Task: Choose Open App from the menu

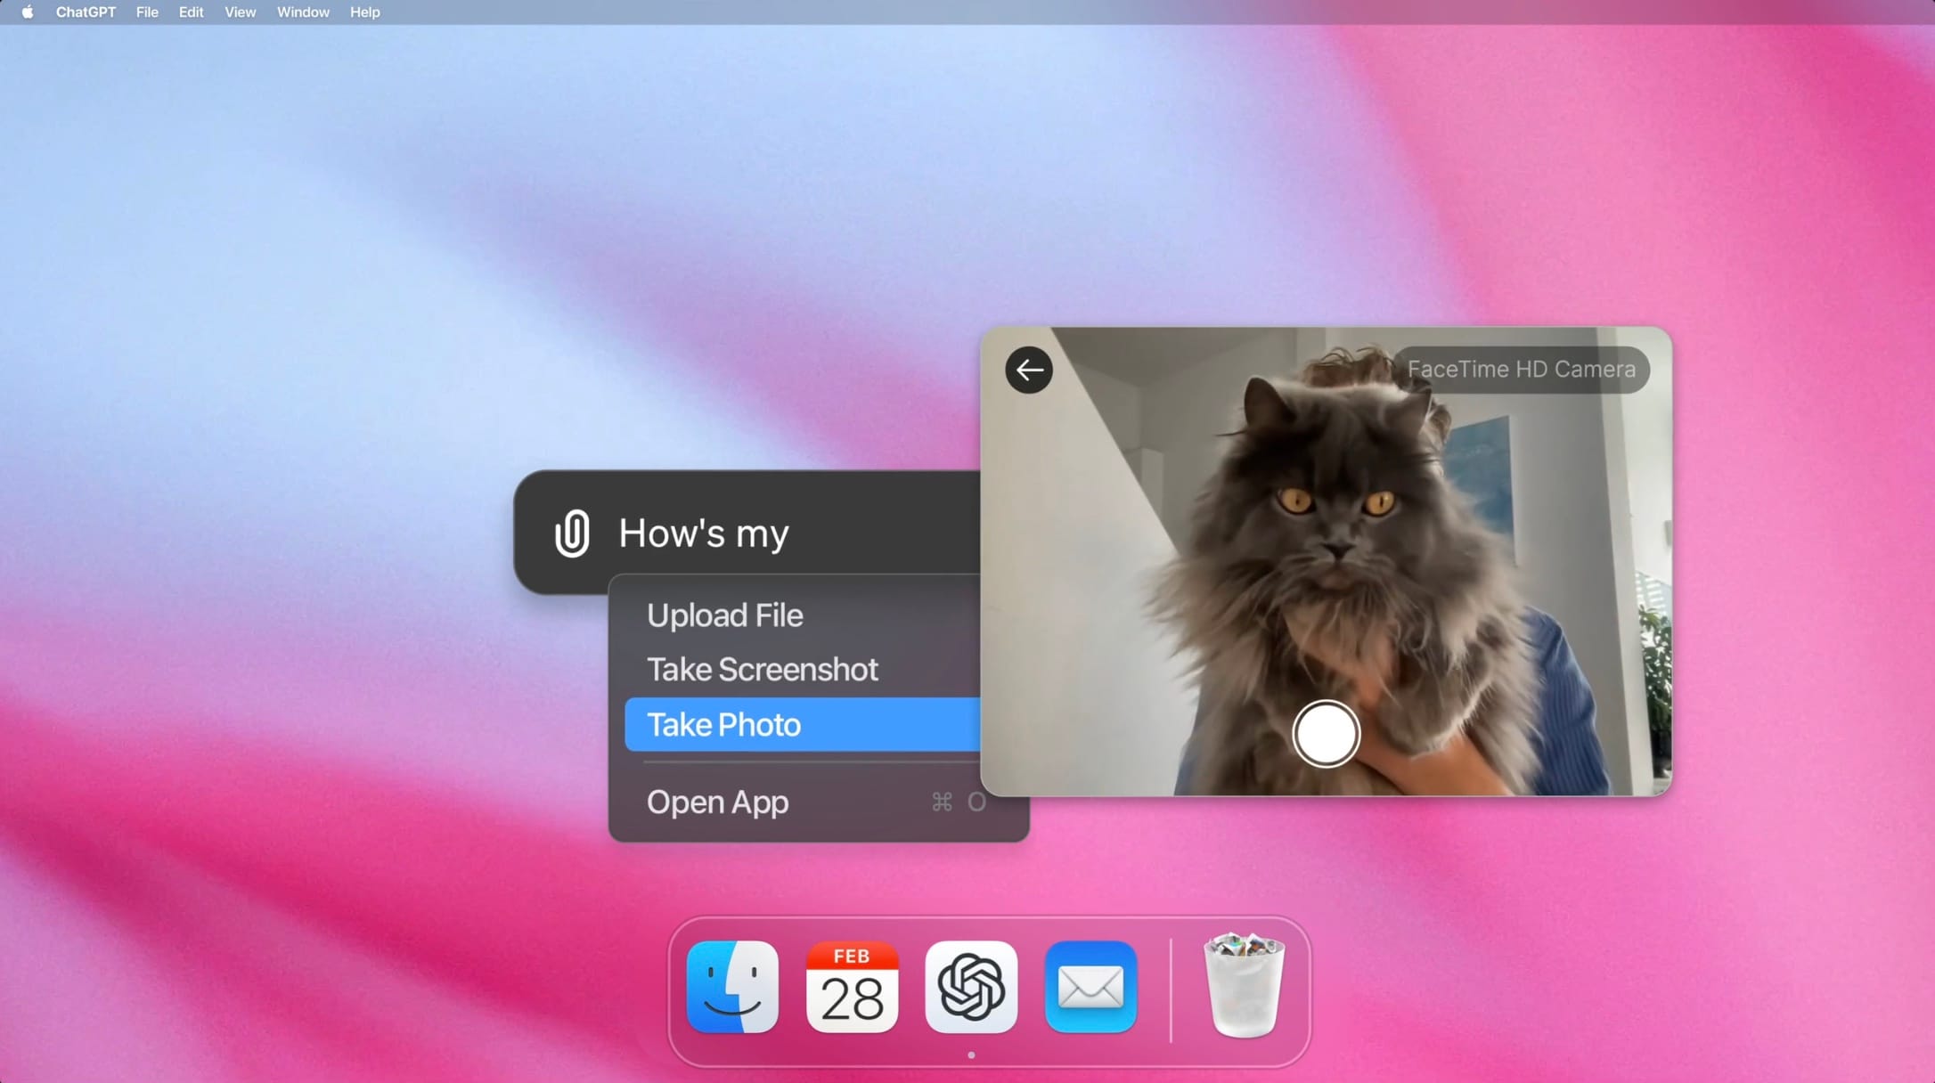Action: tap(718, 802)
